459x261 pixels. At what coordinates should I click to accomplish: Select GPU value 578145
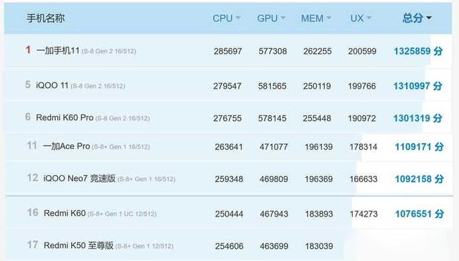(x=272, y=118)
